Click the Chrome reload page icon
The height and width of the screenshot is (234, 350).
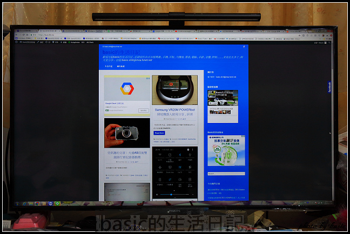click(x=24, y=35)
